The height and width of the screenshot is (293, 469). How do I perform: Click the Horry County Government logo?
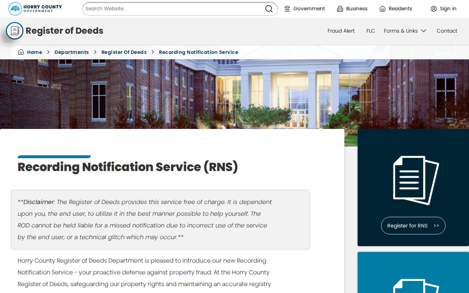[x=35, y=8]
